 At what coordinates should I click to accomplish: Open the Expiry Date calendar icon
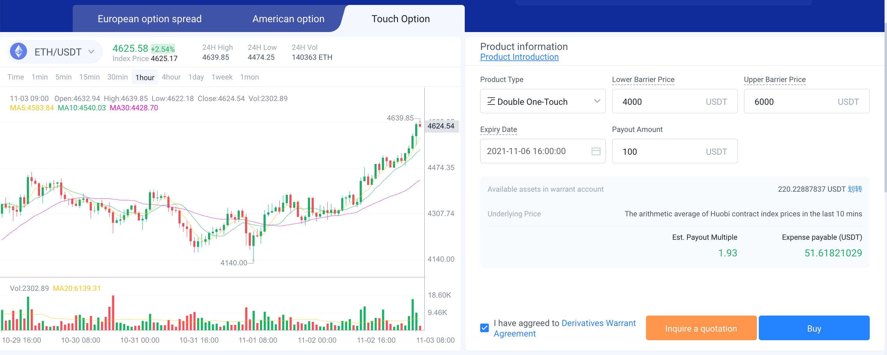(x=596, y=151)
